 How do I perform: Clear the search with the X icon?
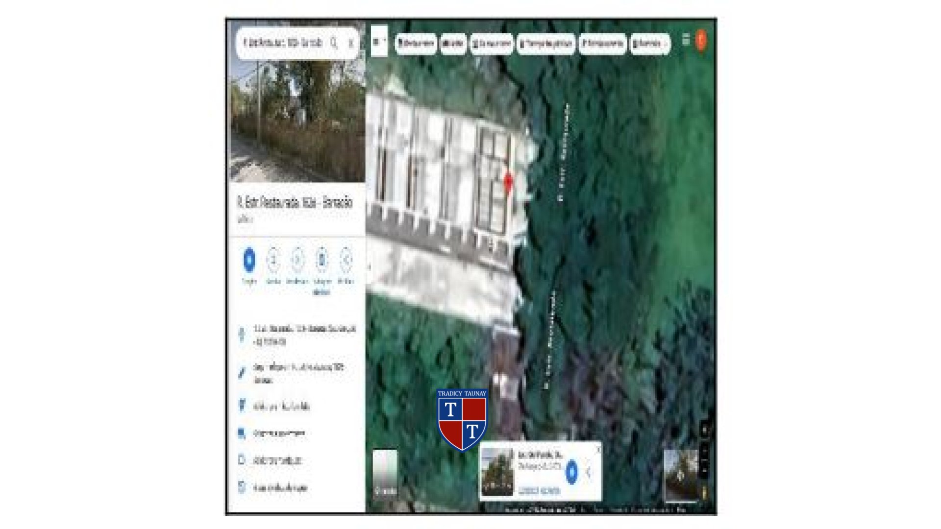(351, 43)
